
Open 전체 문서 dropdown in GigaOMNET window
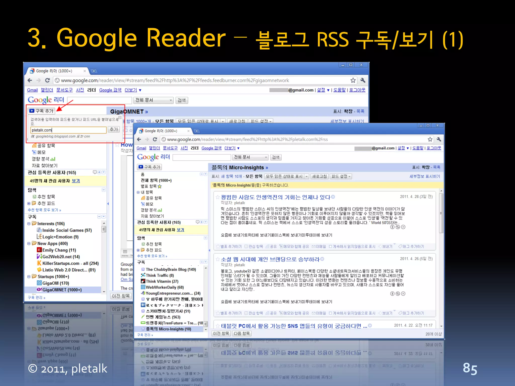pyautogui.click(x=153, y=100)
